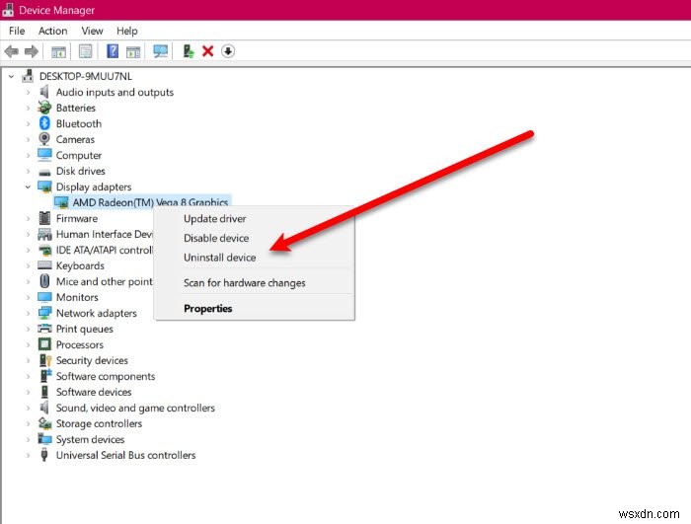Click the Monitors category icon
691x524 pixels.
click(44, 297)
